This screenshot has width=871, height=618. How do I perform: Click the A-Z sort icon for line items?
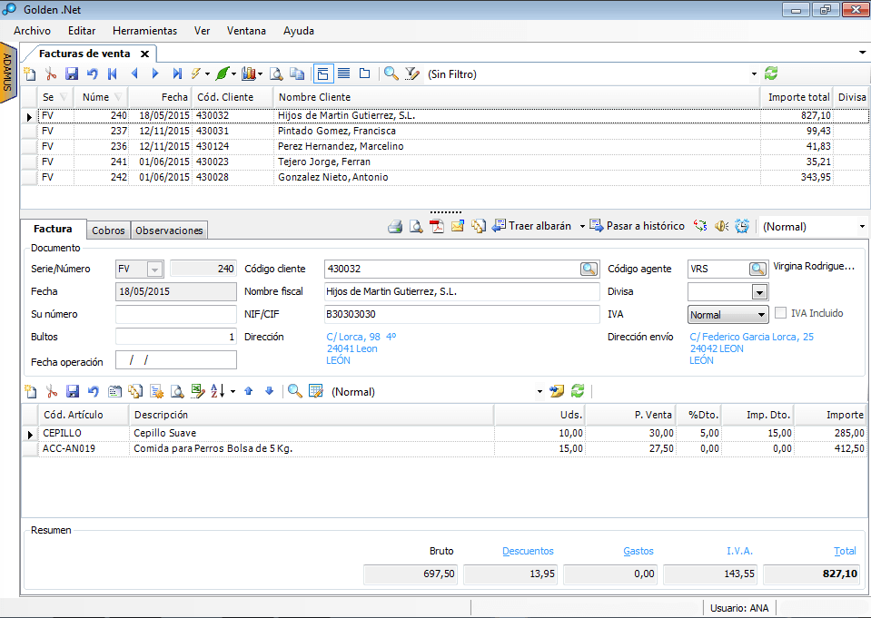(218, 391)
